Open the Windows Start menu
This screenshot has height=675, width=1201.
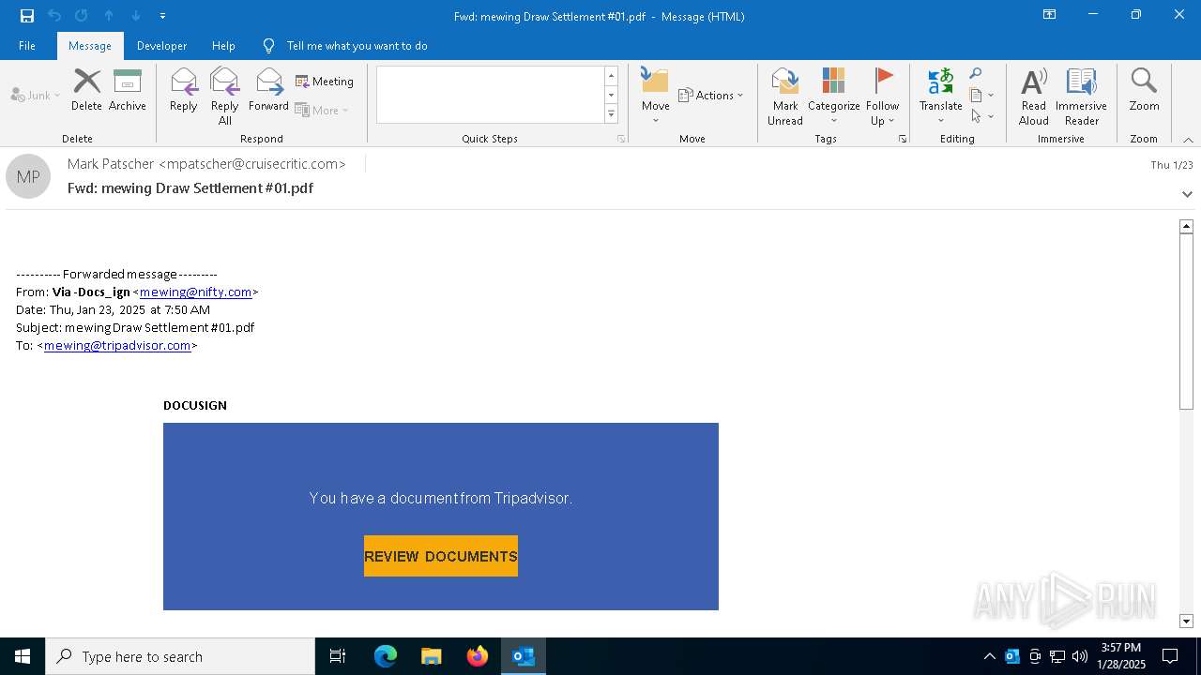pyautogui.click(x=23, y=656)
